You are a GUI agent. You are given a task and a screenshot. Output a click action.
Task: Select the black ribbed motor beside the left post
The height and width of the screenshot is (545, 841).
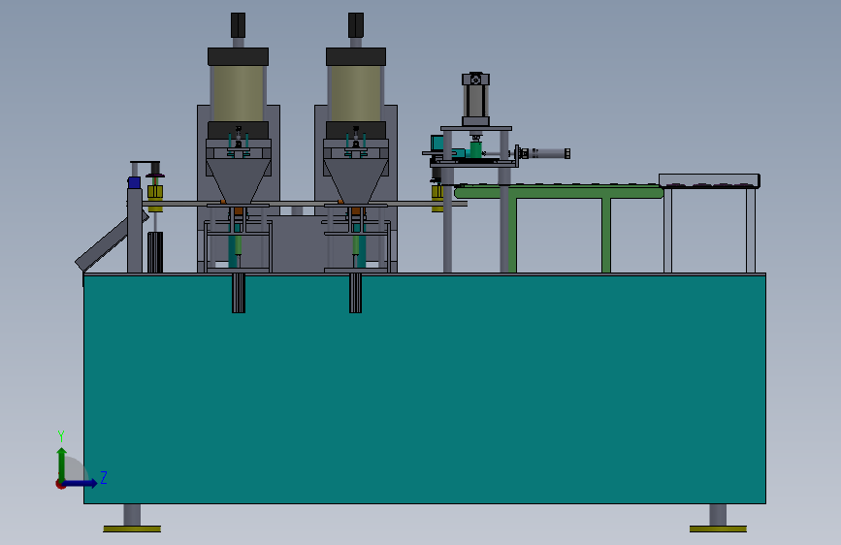coord(155,252)
